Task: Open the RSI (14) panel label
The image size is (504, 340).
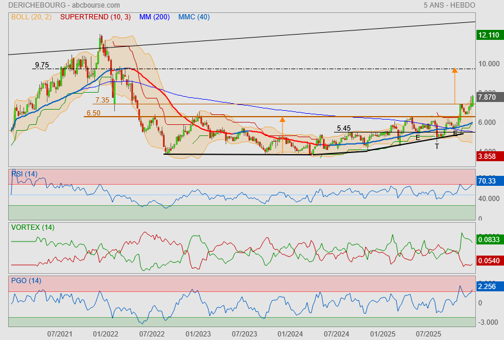Action: (x=25, y=174)
